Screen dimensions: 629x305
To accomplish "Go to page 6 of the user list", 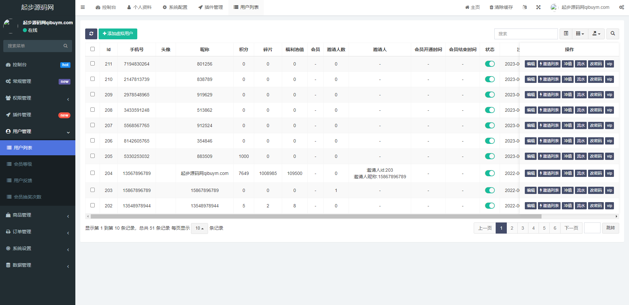I will pos(555,228).
